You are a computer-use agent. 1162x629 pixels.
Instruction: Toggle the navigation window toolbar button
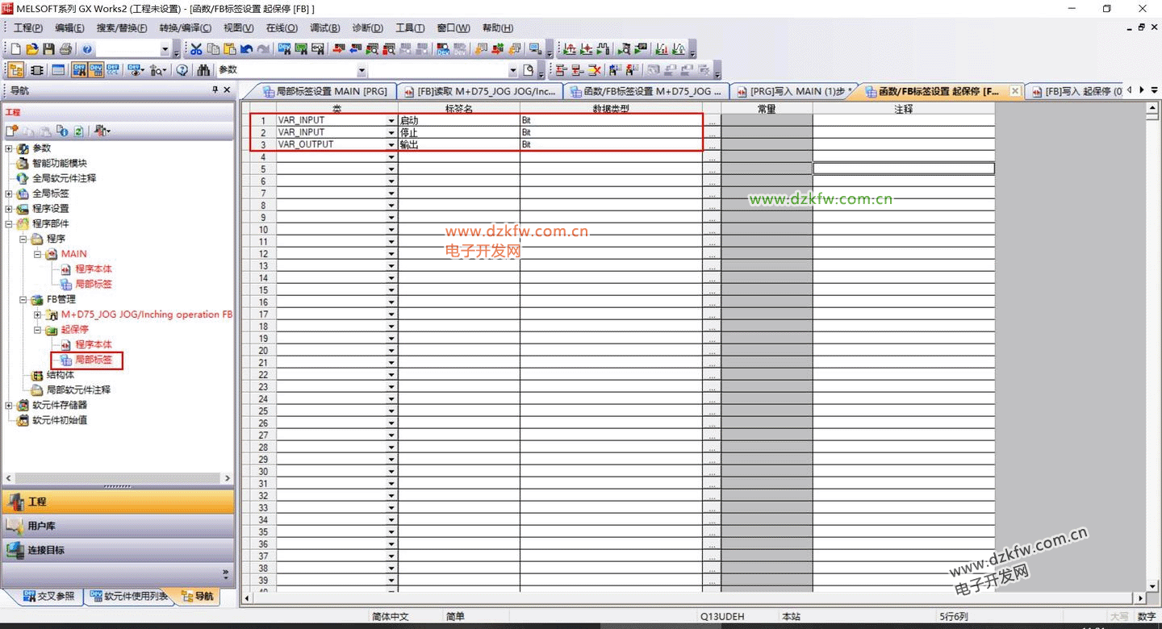pyautogui.click(x=15, y=70)
